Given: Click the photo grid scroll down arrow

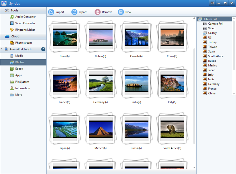Looking at the screenshot, I should (x=194, y=167).
